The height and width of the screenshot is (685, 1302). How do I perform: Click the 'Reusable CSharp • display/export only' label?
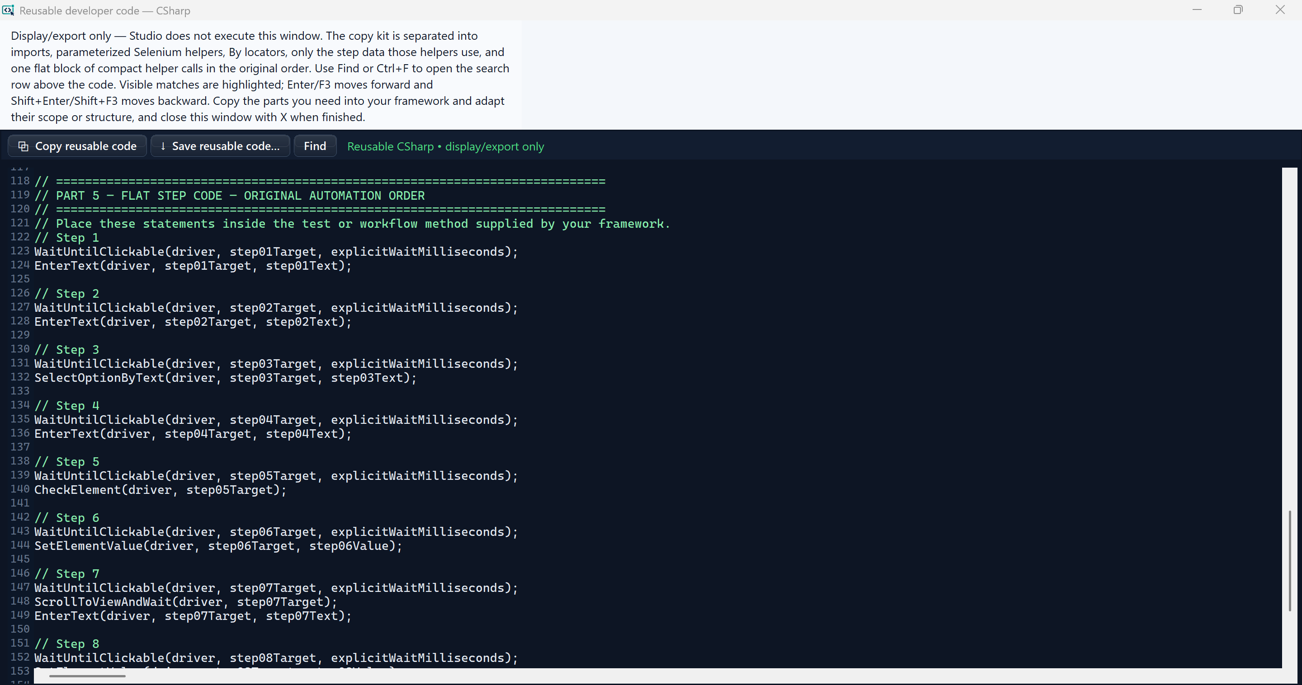445,146
